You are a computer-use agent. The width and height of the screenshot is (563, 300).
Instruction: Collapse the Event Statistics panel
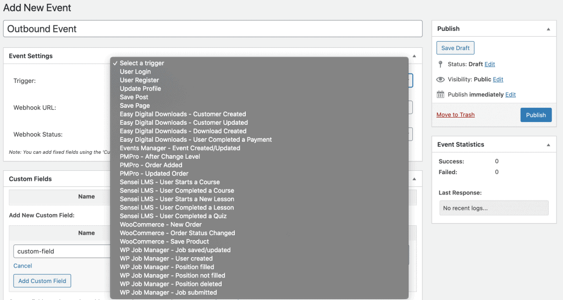point(548,145)
